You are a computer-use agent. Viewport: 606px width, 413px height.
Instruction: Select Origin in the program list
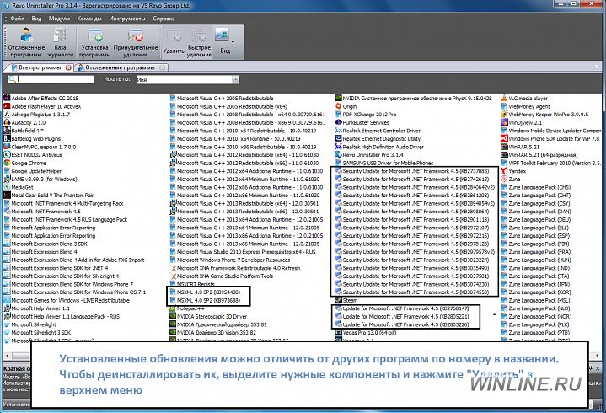(350, 106)
